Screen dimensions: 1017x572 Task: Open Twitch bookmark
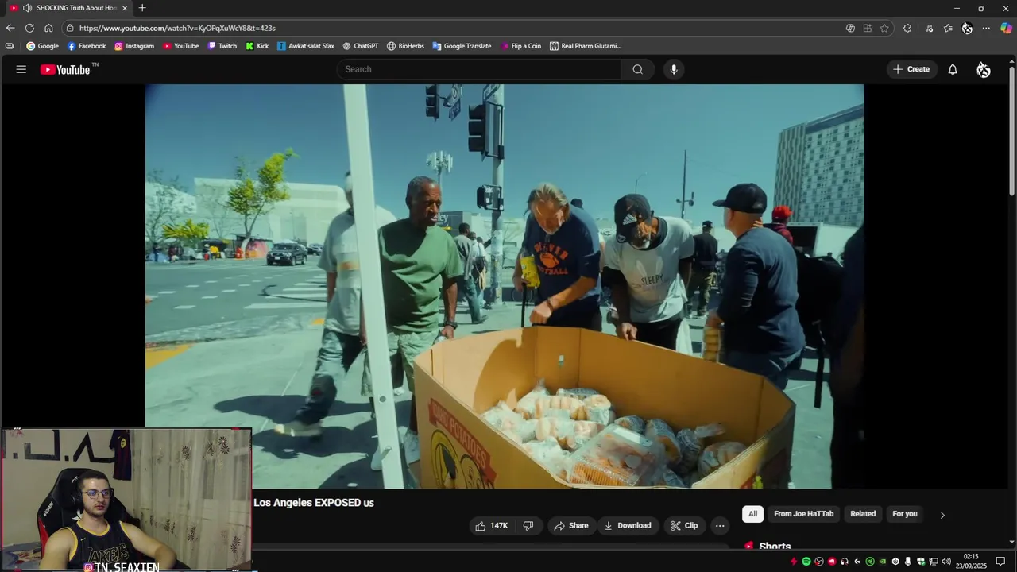(x=222, y=46)
